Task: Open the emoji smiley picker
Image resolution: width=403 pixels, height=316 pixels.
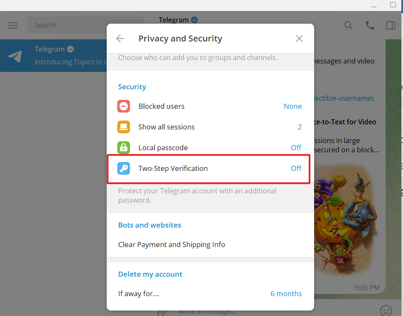Action: [x=386, y=311]
